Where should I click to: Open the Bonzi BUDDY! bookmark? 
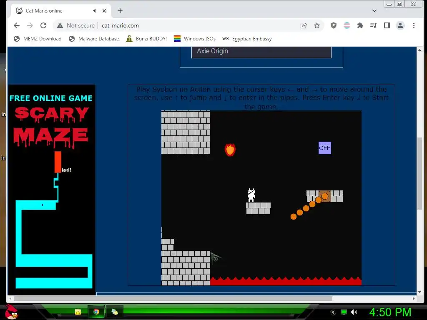(x=146, y=39)
